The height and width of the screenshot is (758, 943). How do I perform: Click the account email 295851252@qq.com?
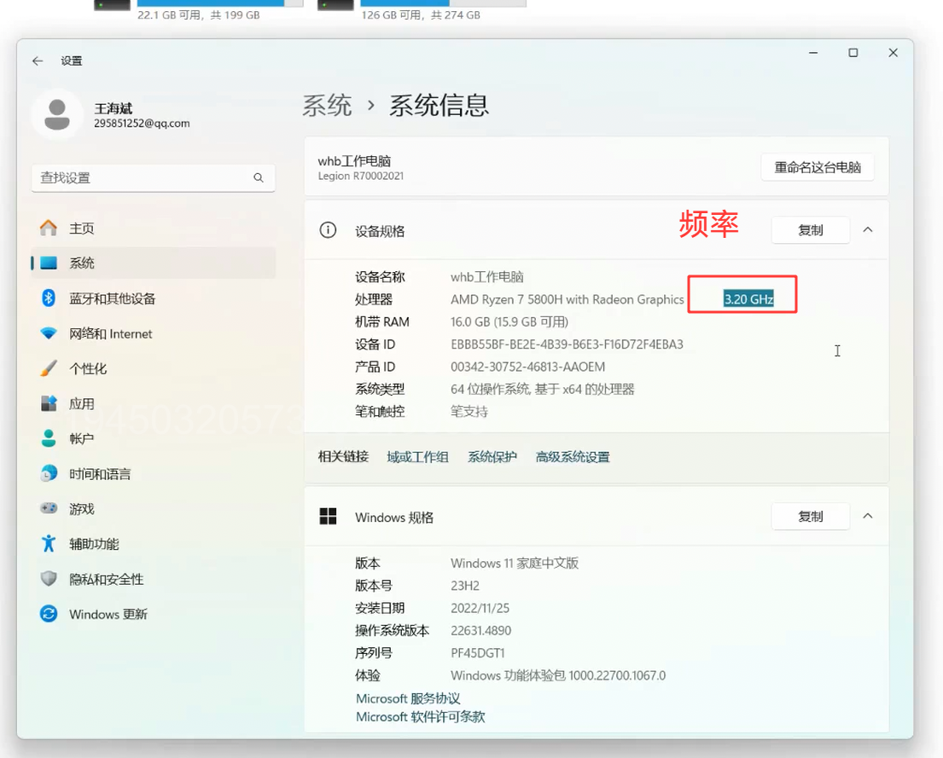click(142, 124)
